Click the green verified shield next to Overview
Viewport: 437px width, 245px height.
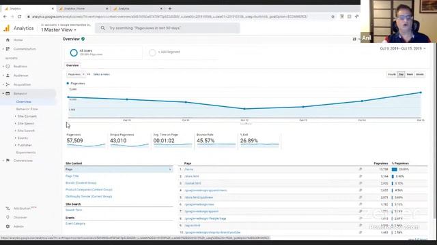coord(83,39)
